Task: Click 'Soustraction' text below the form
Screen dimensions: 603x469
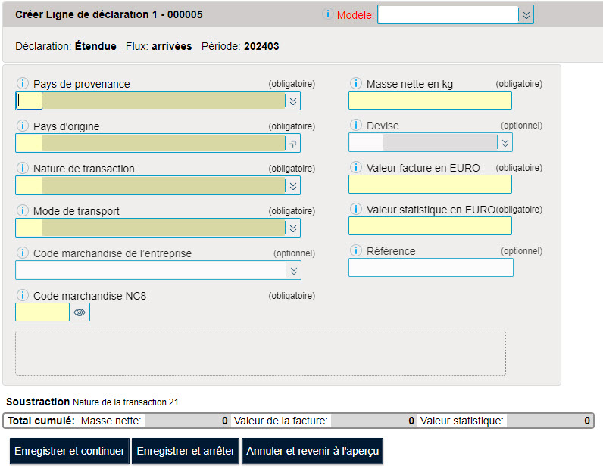Action: coord(38,402)
